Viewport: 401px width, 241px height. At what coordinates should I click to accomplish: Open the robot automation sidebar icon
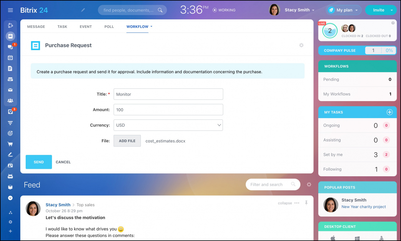(x=10, y=176)
